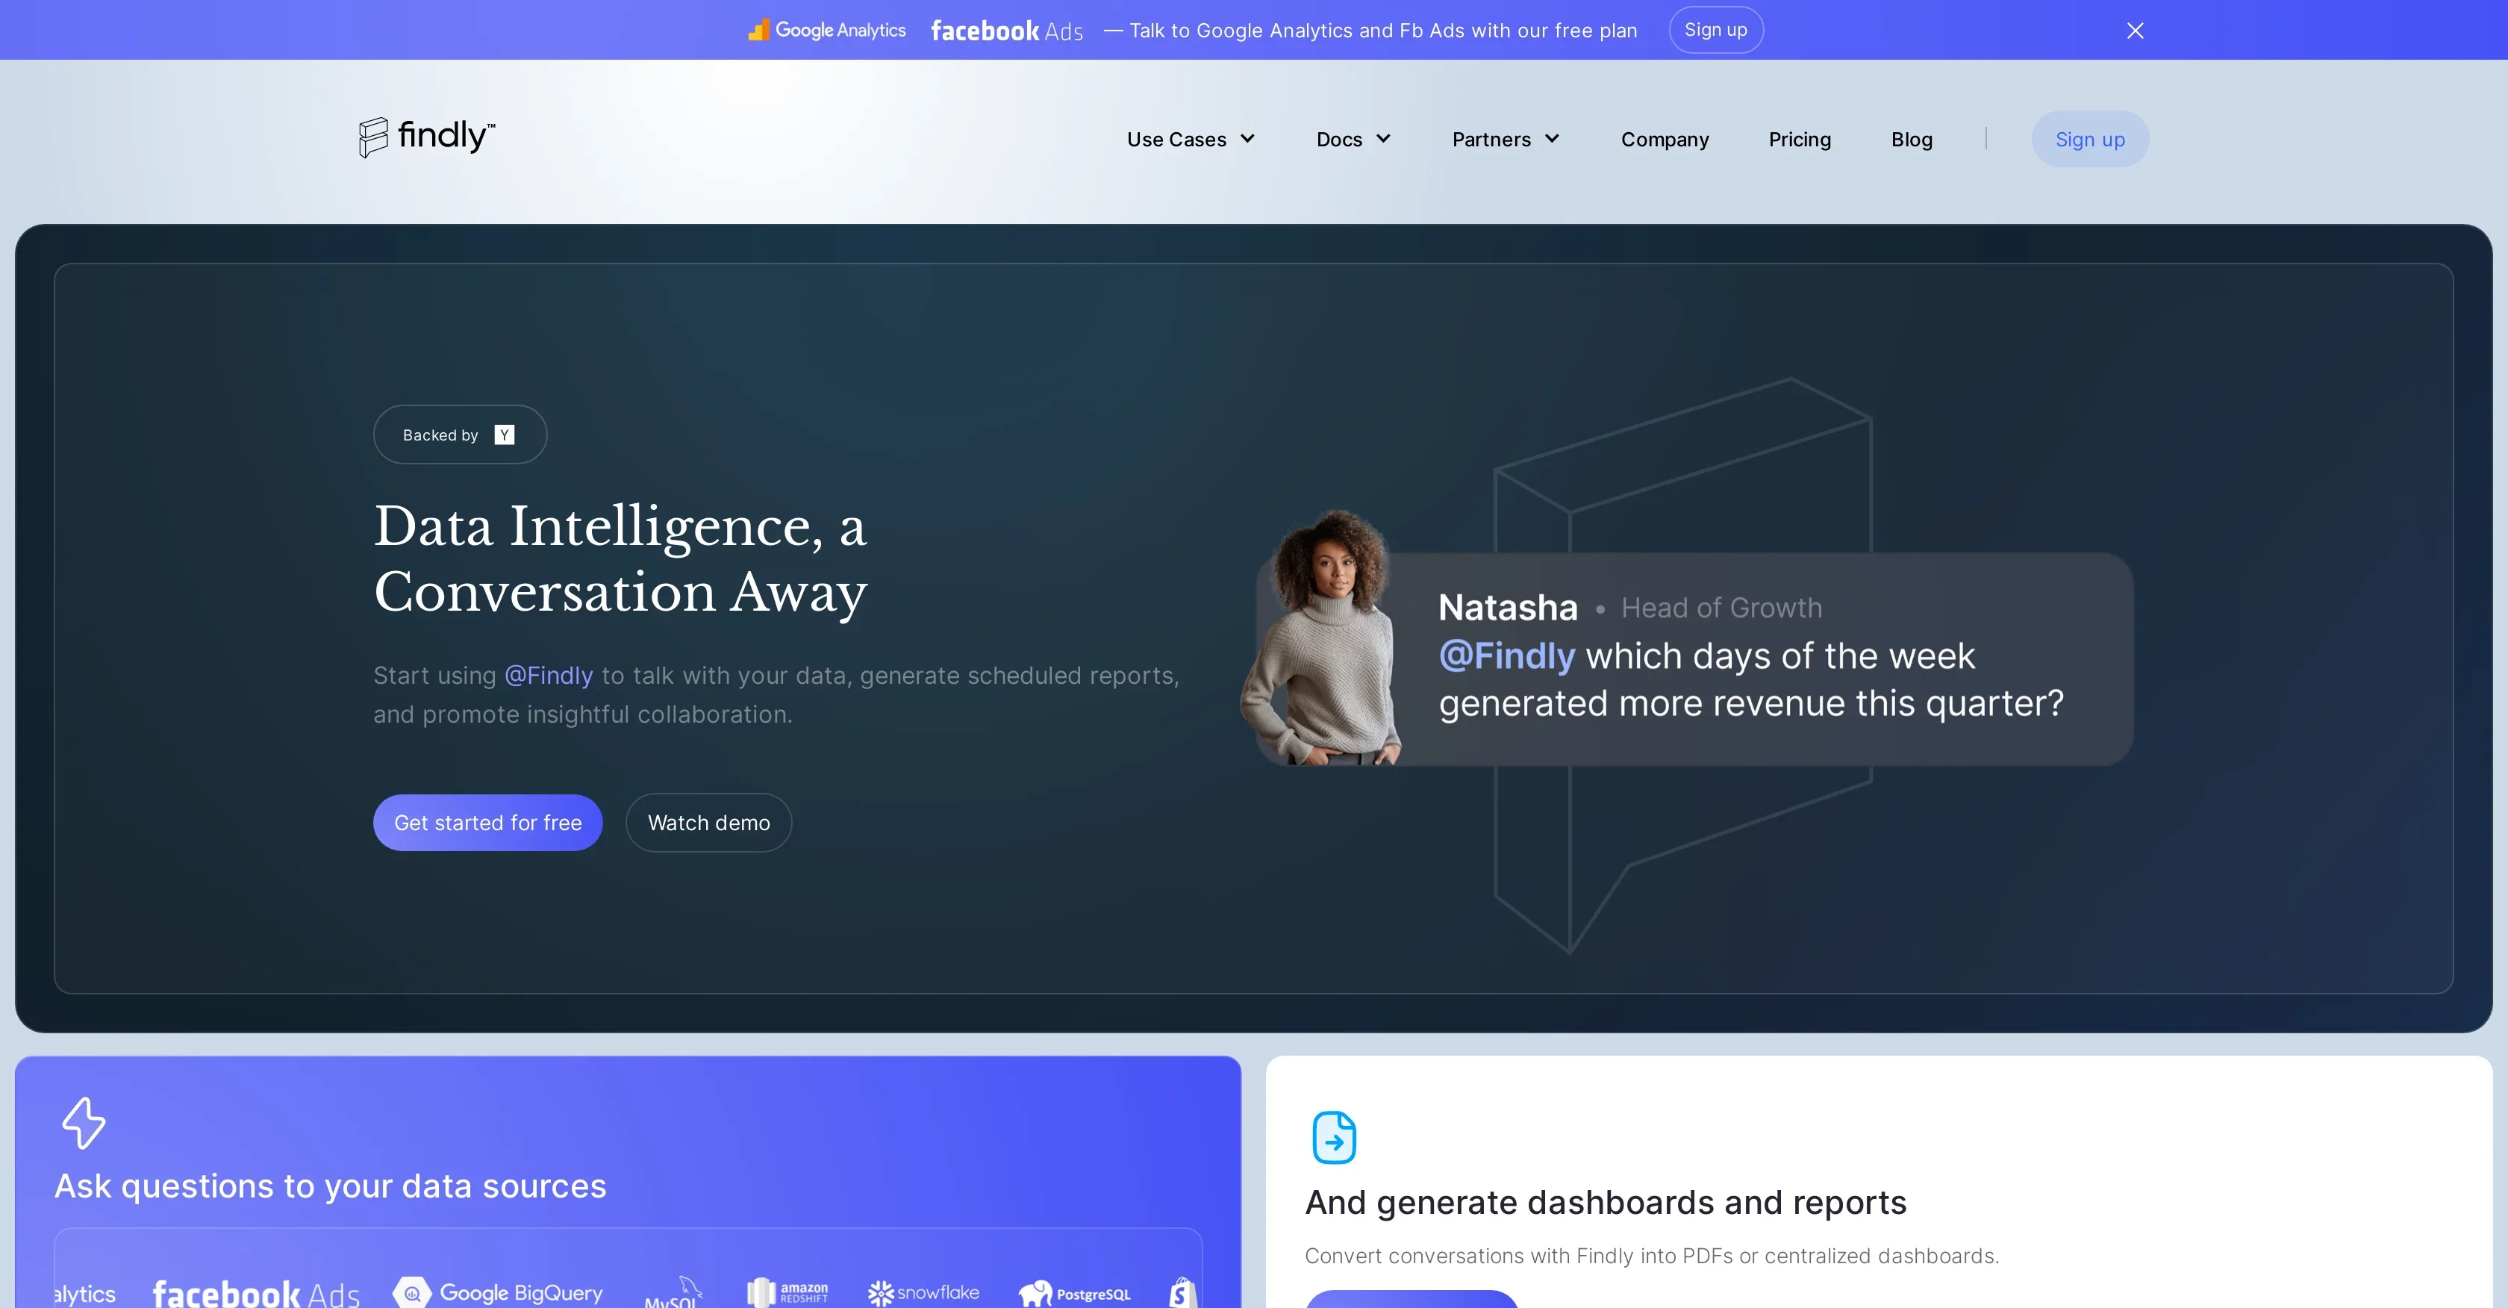Click the lightning bolt icon
The height and width of the screenshot is (1308, 2508).
point(84,1123)
